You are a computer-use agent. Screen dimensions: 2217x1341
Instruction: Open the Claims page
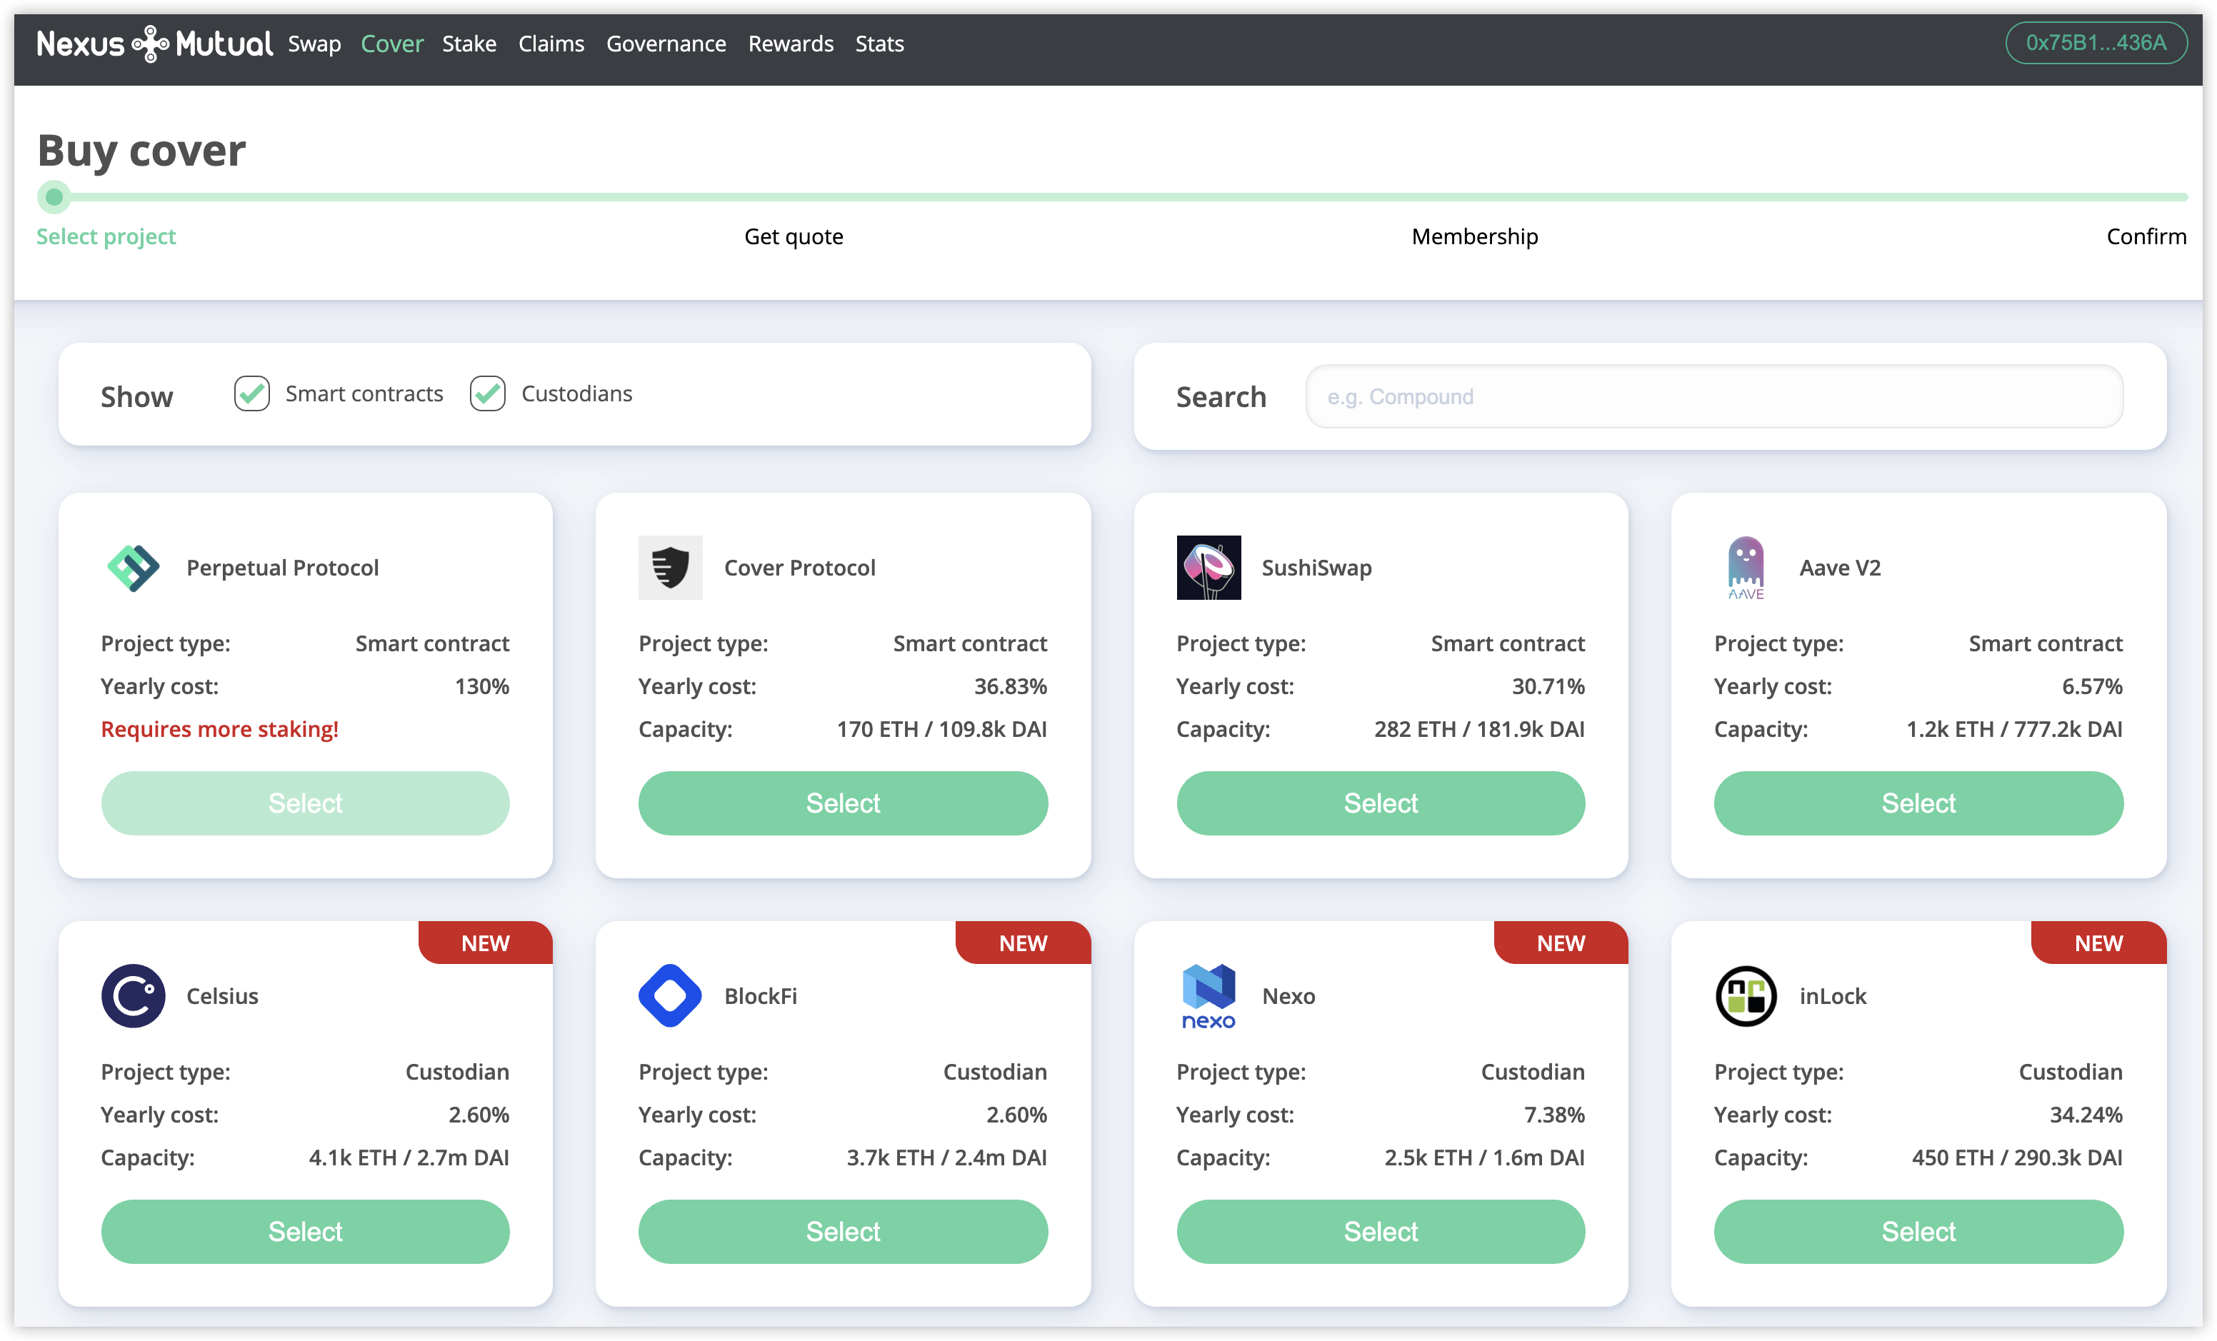click(x=551, y=43)
